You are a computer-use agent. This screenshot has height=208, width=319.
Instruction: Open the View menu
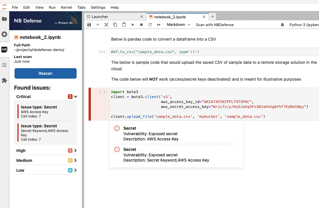tap(39, 7)
